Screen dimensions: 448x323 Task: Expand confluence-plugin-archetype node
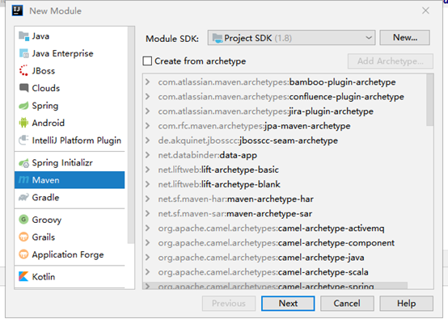148,97
